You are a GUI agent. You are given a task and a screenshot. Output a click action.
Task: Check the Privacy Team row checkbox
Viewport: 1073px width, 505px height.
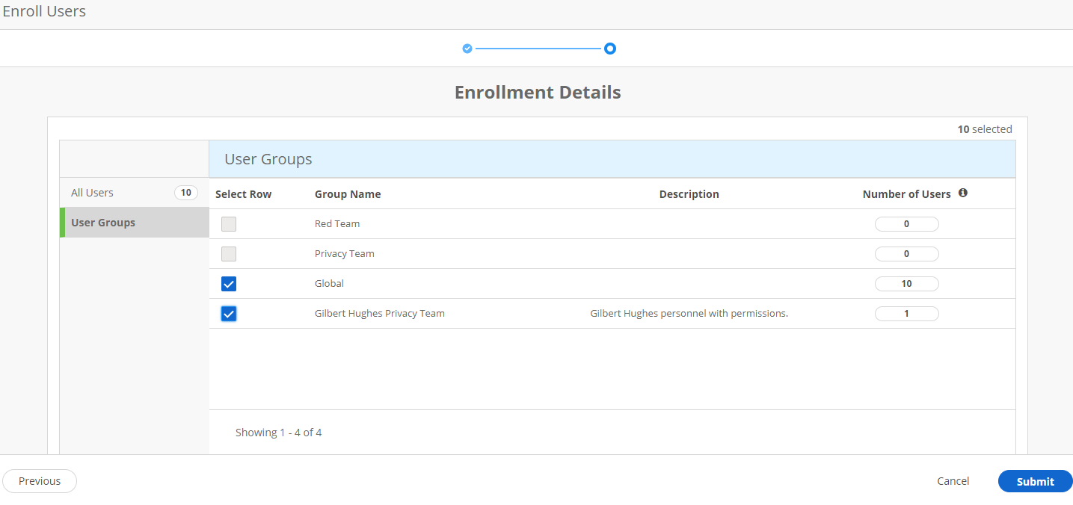pos(229,253)
